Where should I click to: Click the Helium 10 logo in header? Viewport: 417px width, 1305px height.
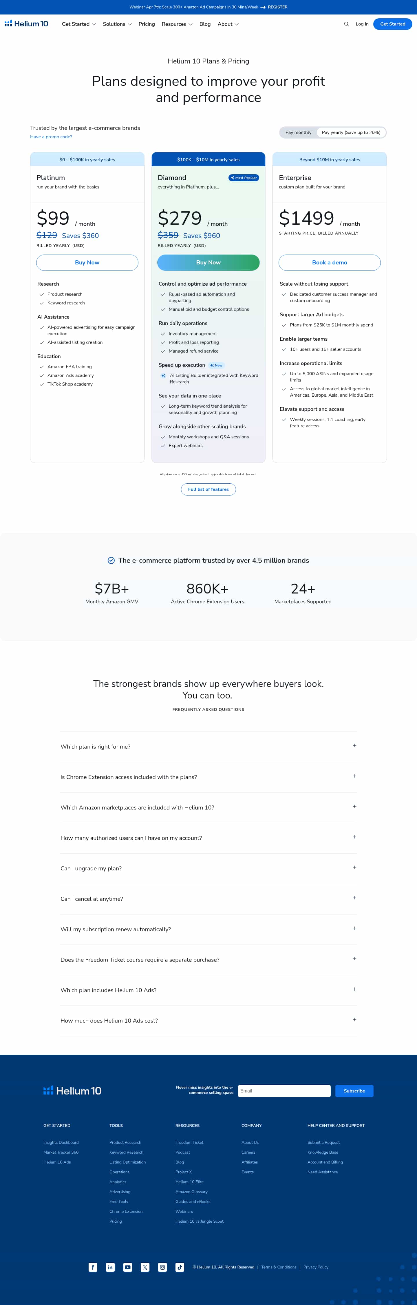coord(26,24)
